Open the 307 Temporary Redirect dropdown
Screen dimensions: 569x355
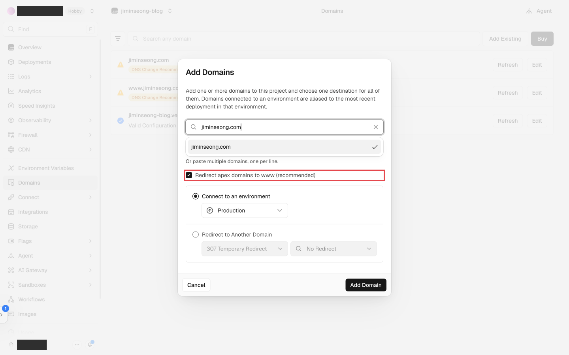coord(245,249)
